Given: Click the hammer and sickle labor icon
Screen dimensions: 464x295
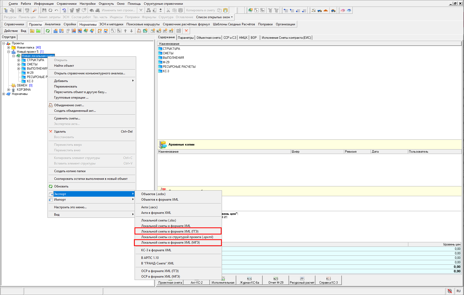Looking at the screenshot, I should click(x=314, y=10).
